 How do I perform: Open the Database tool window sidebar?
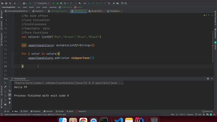(x=215, y=33)
